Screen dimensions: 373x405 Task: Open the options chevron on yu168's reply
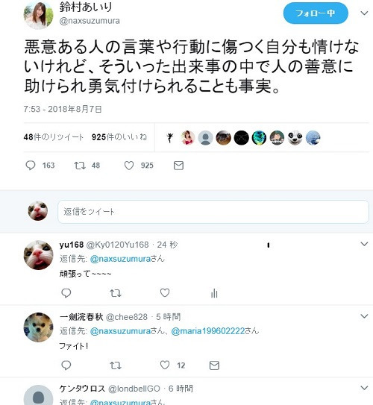pos(364,244)
